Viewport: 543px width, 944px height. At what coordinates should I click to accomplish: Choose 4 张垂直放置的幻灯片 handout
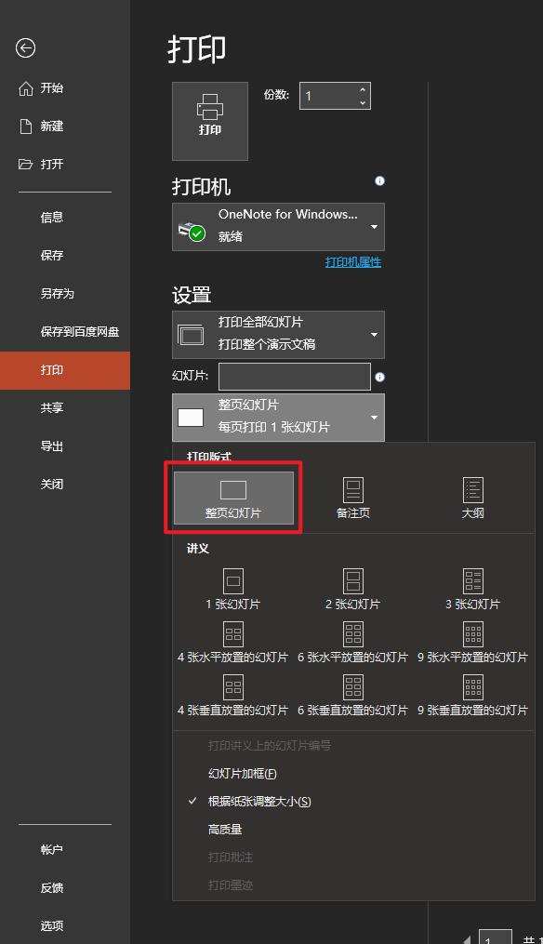tap(233, 696)
